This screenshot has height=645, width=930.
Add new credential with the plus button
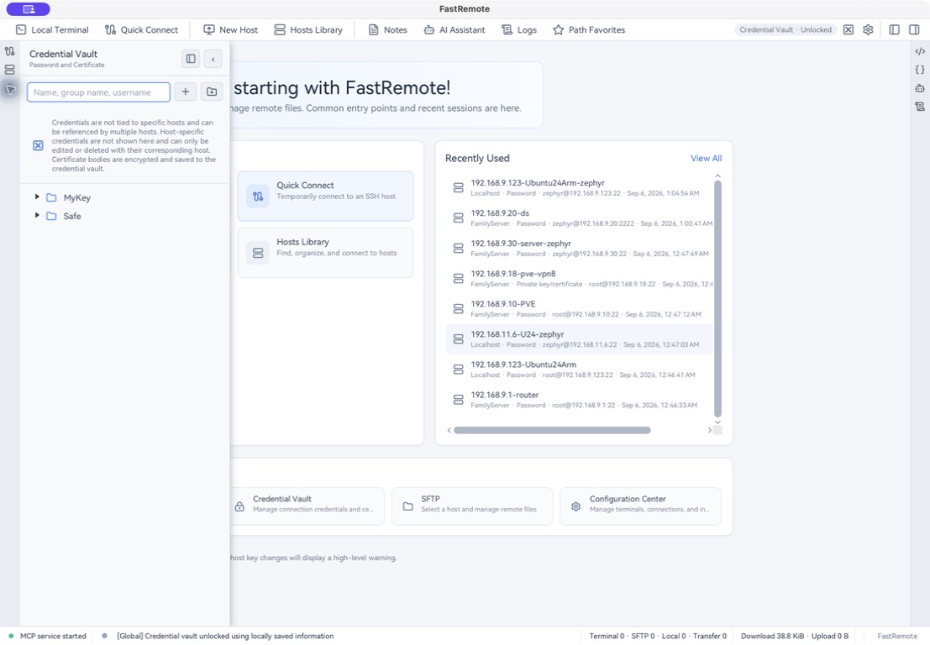[185, 92]
